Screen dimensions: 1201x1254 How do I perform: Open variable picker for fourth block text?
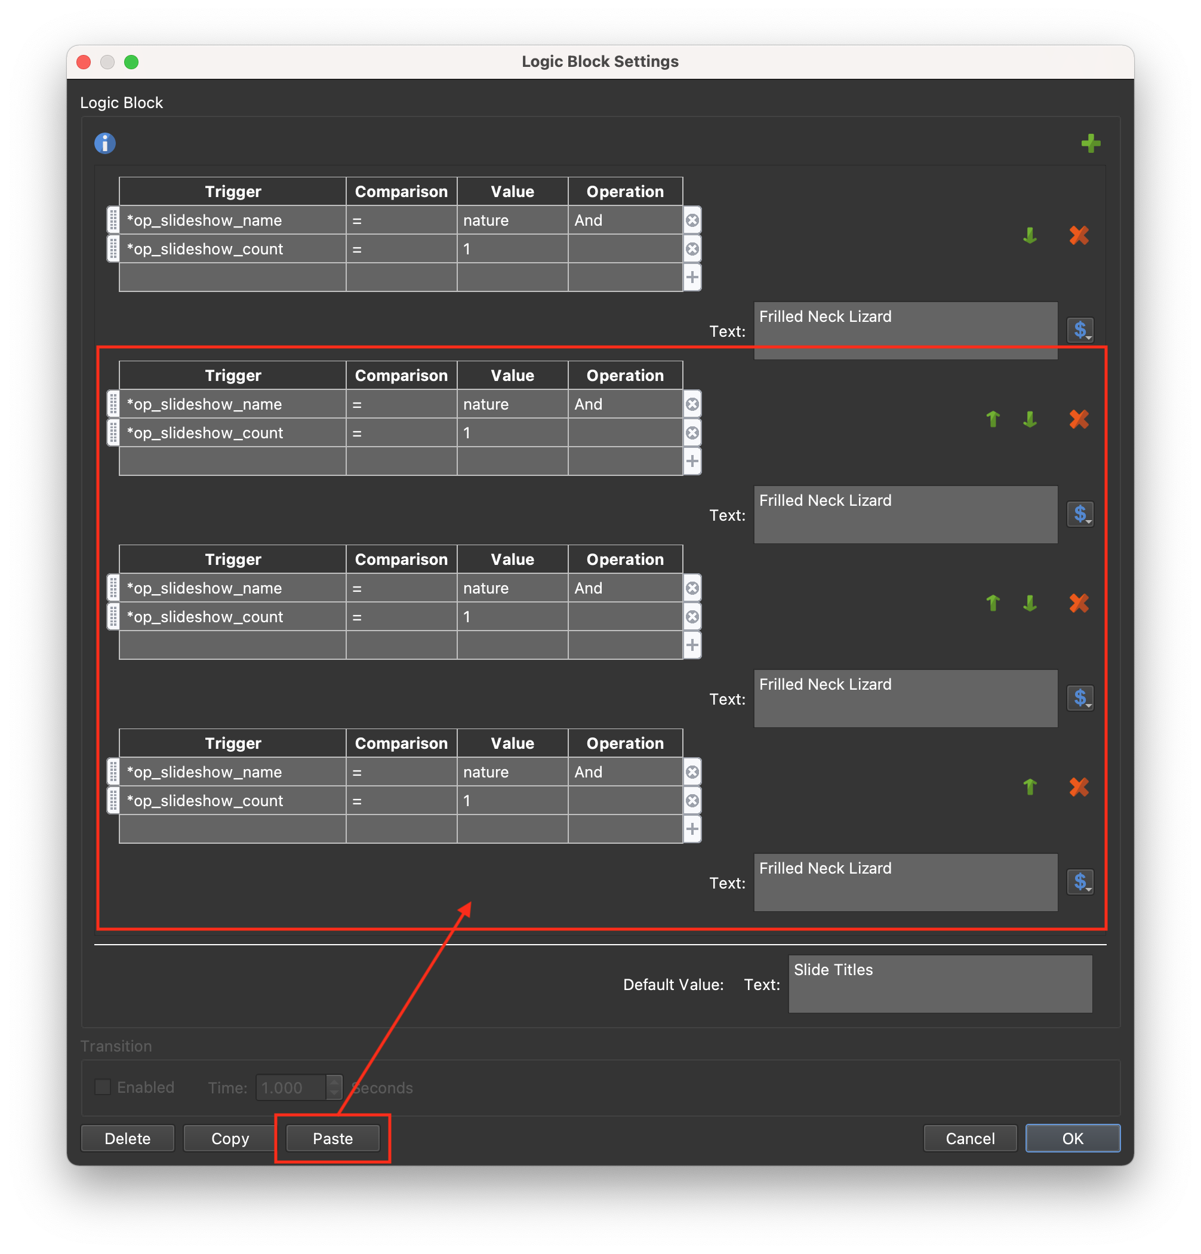(1080, 881)
